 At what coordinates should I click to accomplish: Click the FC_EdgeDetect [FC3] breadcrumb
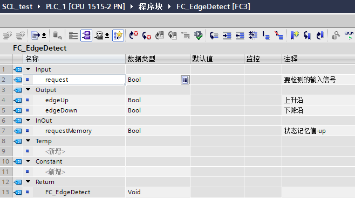213,6
